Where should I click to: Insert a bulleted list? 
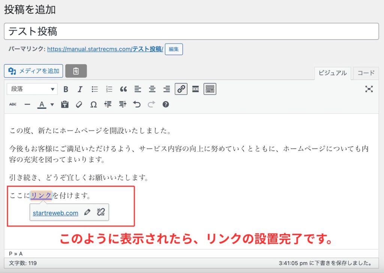click(x=95, y=89)
